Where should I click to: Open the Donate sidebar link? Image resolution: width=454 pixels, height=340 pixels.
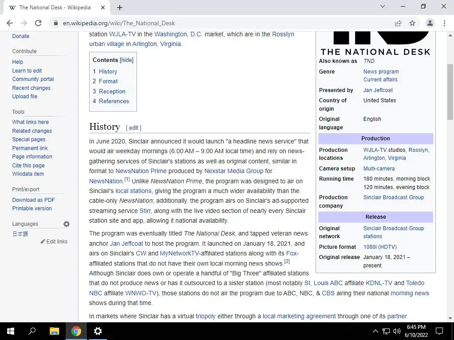coord(20,36)
